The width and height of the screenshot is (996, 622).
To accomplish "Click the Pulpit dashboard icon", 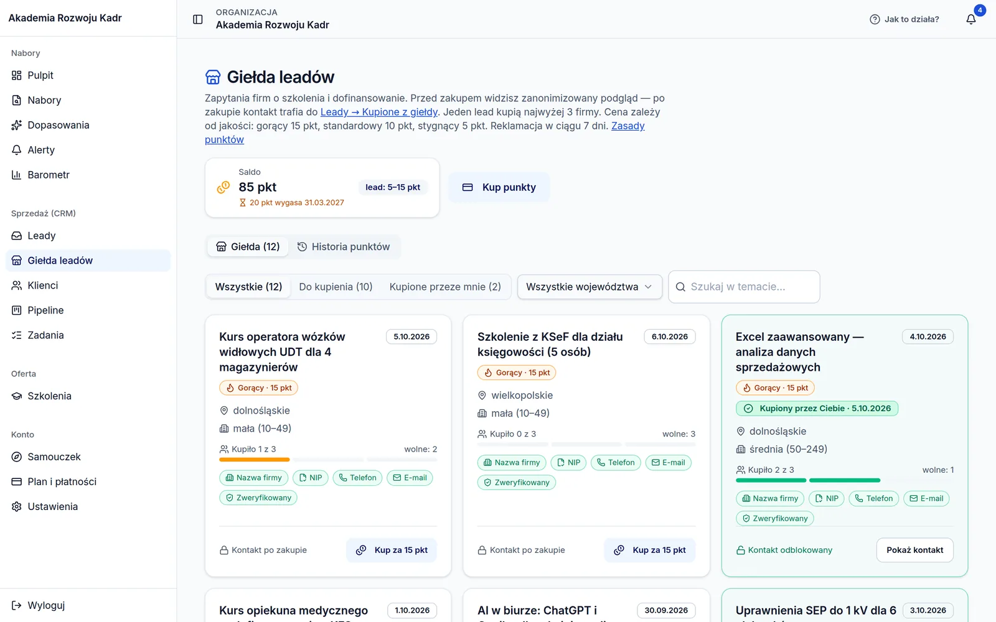I will tap(17, 75).
